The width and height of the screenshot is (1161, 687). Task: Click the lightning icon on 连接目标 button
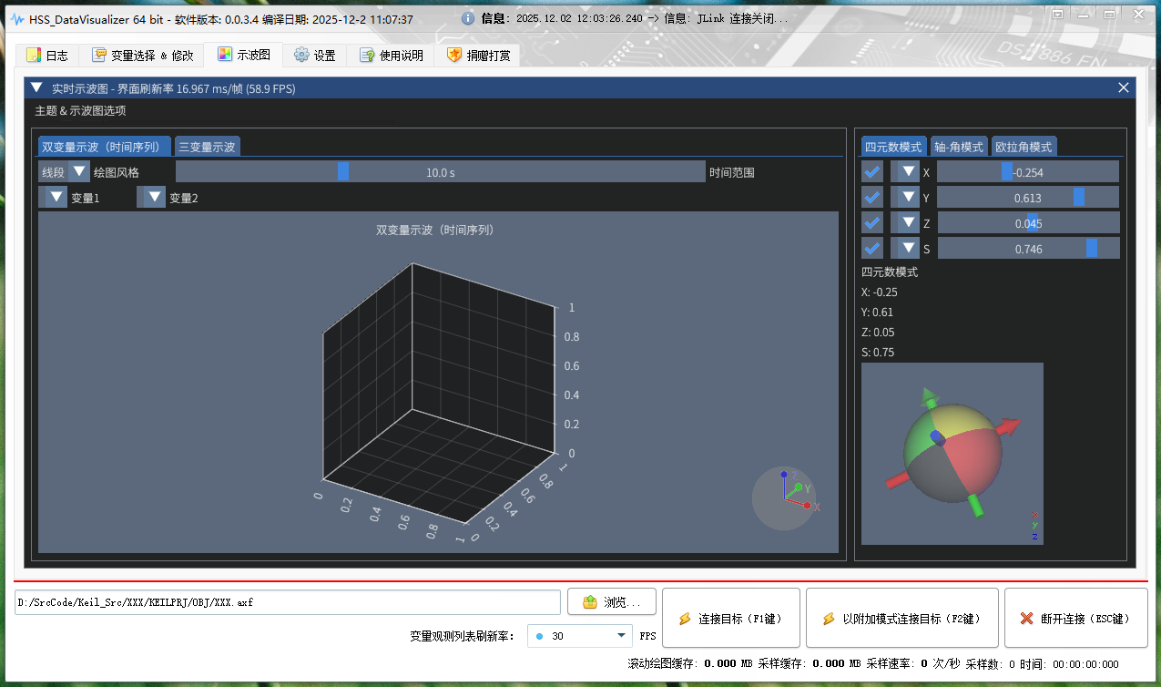[685, 618]
